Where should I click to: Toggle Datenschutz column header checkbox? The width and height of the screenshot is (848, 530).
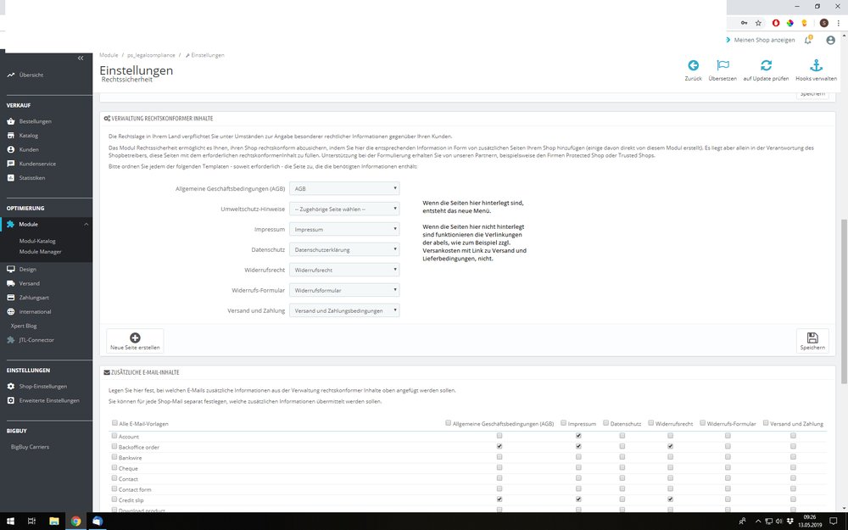coord(605,423)
